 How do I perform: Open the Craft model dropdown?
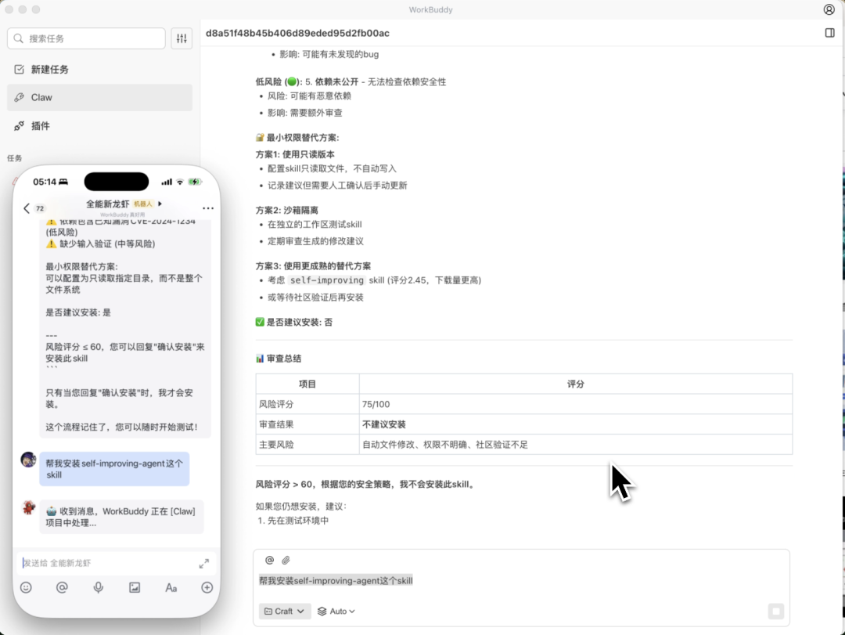284,611
